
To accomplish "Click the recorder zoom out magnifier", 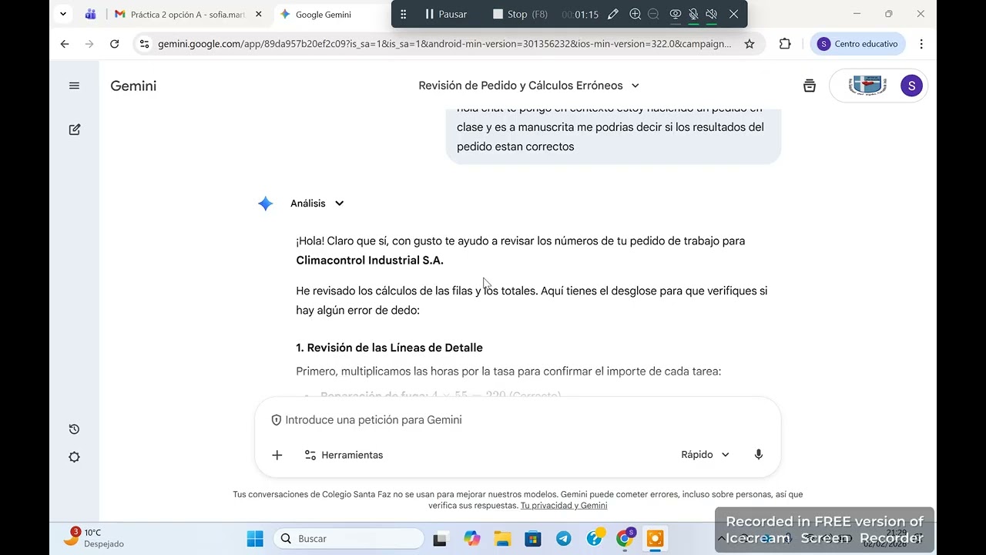I will point(653,14).
